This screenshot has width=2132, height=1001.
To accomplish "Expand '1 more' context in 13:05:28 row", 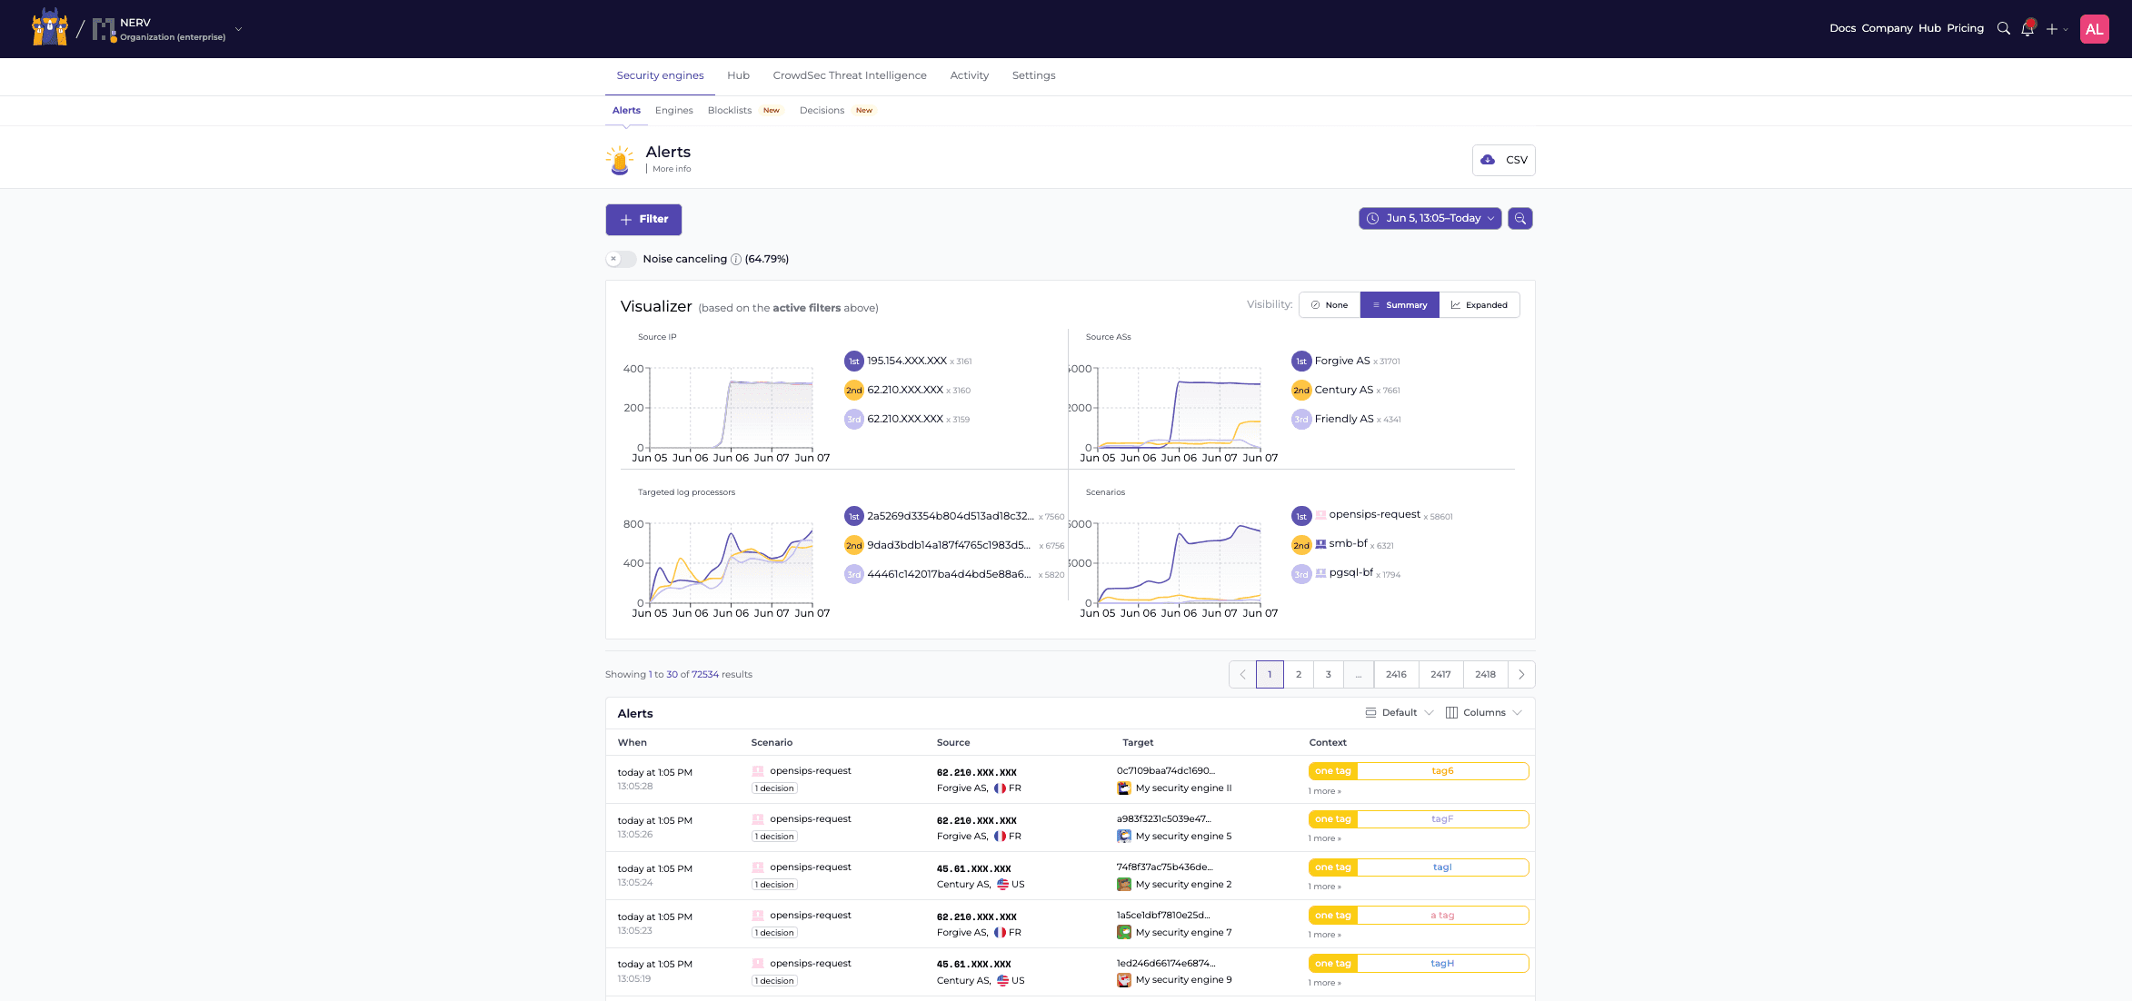I will coord(1324,791).
